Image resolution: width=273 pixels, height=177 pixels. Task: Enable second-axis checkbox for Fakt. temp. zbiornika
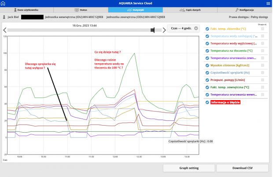[x=263, y=29]
